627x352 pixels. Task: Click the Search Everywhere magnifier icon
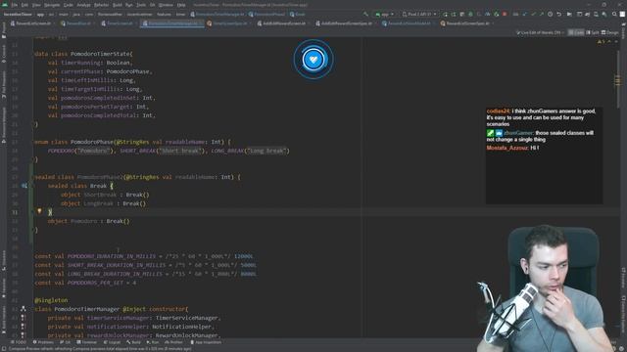(614, 14)
